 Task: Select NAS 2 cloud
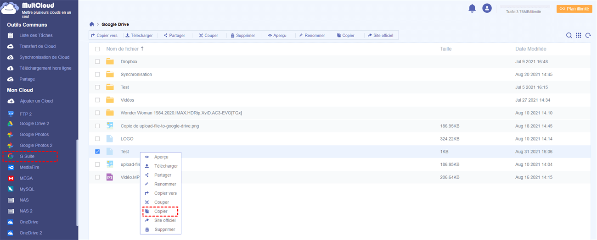tap(26, 211)
